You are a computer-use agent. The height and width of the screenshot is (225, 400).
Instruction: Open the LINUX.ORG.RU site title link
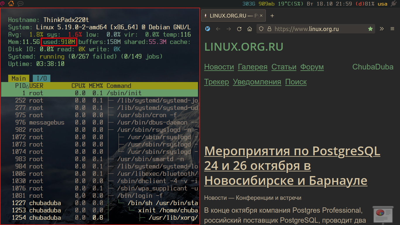(x=244, y=47)
